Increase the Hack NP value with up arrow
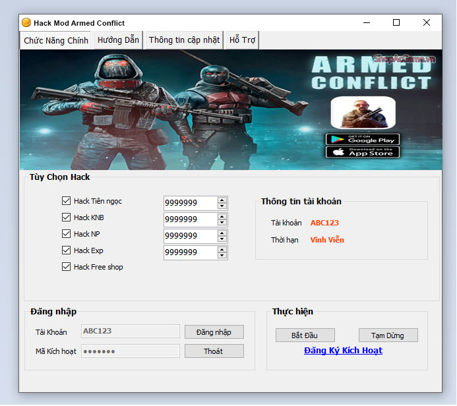457x406 pixels. (x=222, y=233)
